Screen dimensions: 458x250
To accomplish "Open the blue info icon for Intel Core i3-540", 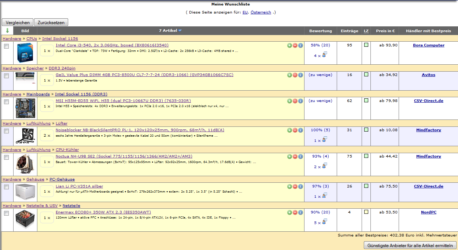I will point(300,45).
